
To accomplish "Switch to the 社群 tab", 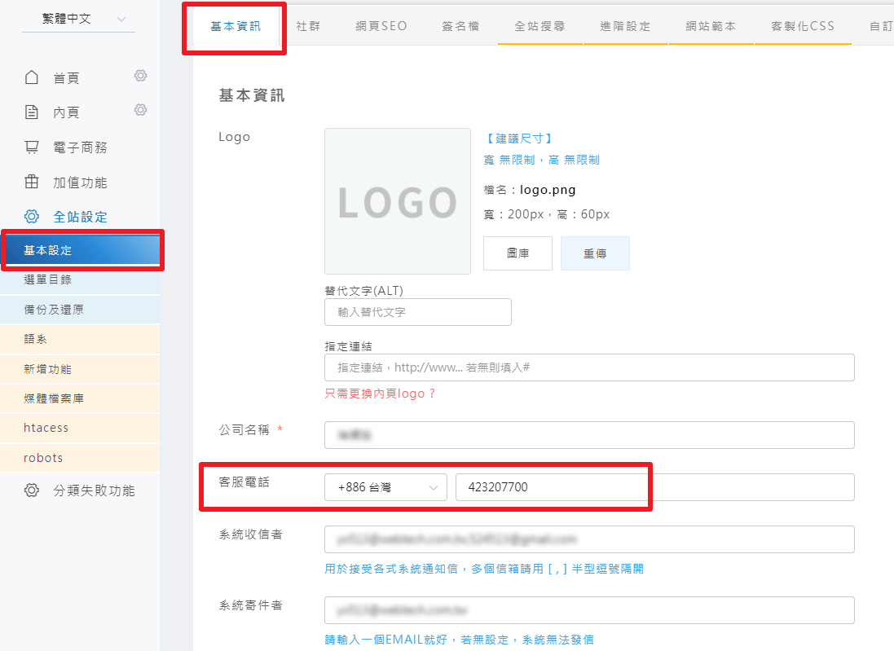I will click(308, 26).
